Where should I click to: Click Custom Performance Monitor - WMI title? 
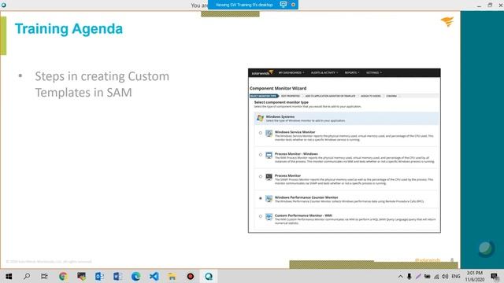(x=303, y=215)
